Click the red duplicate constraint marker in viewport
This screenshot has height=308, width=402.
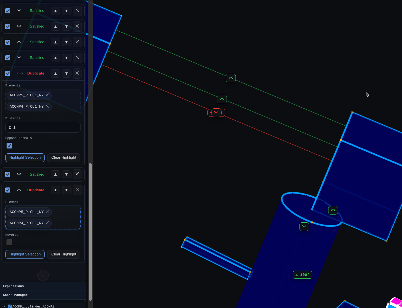coord(216,112)
